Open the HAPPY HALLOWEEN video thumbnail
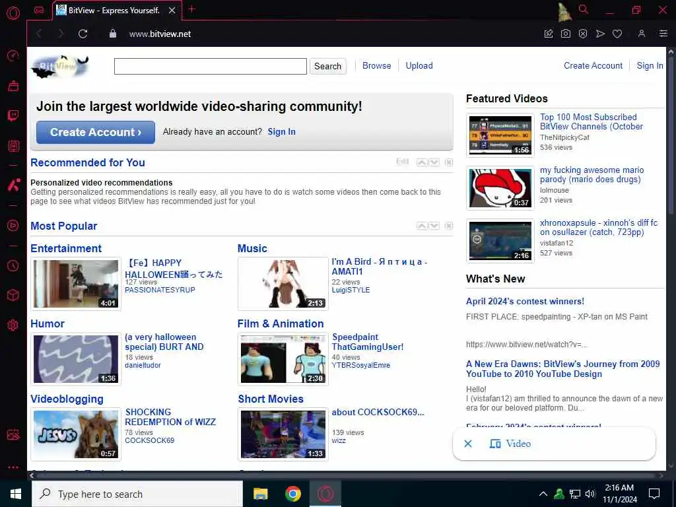Image resolution: width=676 pixels, height=507 pixels. tap(76, 284)
